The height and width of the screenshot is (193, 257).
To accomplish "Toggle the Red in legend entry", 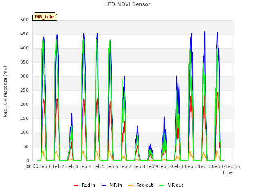I will tap(84, 185).
